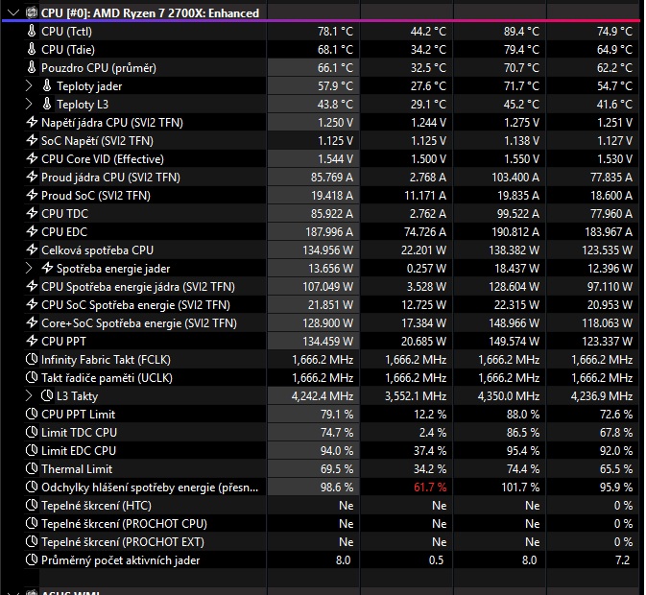Viewport: 646px width, 595px height.
Task: Click the icon beside Tepelné škrcení (HTC)
Action: point(32,506)
